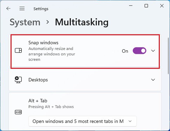Click the Desktops label
Image resolution: width=170 pixels, height=131 pixels.
click(x=38, y=80)
